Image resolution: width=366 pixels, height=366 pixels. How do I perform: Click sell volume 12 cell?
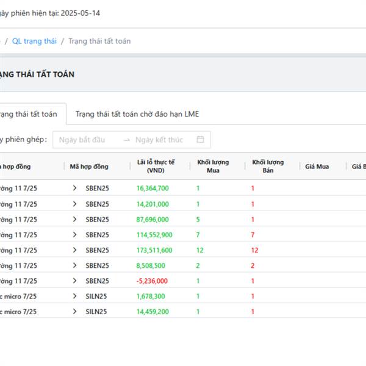pos(254,250)
